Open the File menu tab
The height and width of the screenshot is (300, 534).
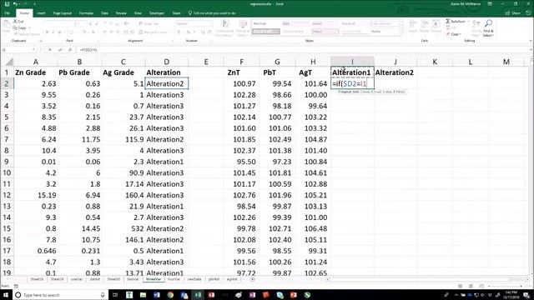[x=8, y=13]
